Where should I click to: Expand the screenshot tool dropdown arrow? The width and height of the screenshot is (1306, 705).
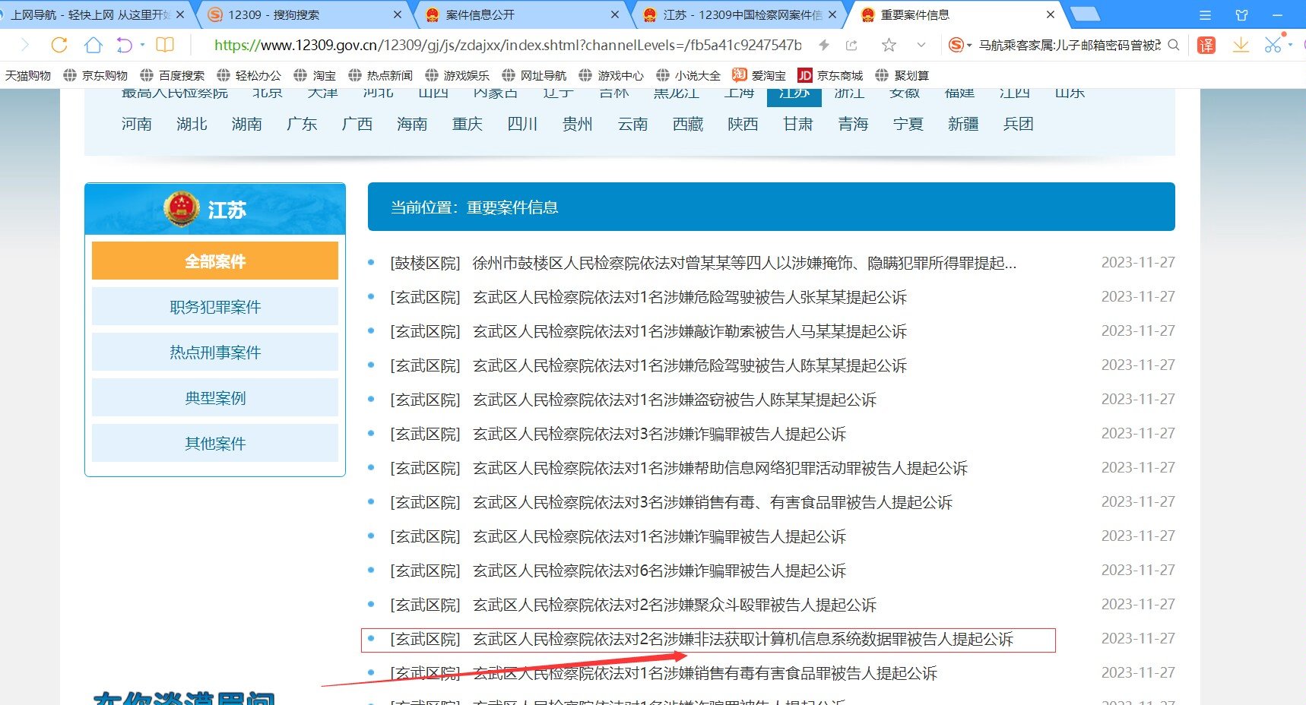point(1290,45)
